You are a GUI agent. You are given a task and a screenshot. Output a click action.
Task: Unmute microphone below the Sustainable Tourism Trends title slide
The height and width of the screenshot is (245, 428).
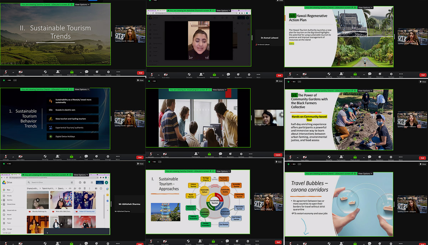click(6, 73)
